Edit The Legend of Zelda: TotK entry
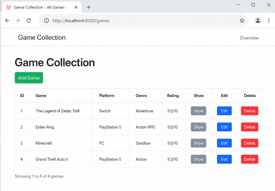The width and height of the screenshot is (275, 191). coord(224,111)
